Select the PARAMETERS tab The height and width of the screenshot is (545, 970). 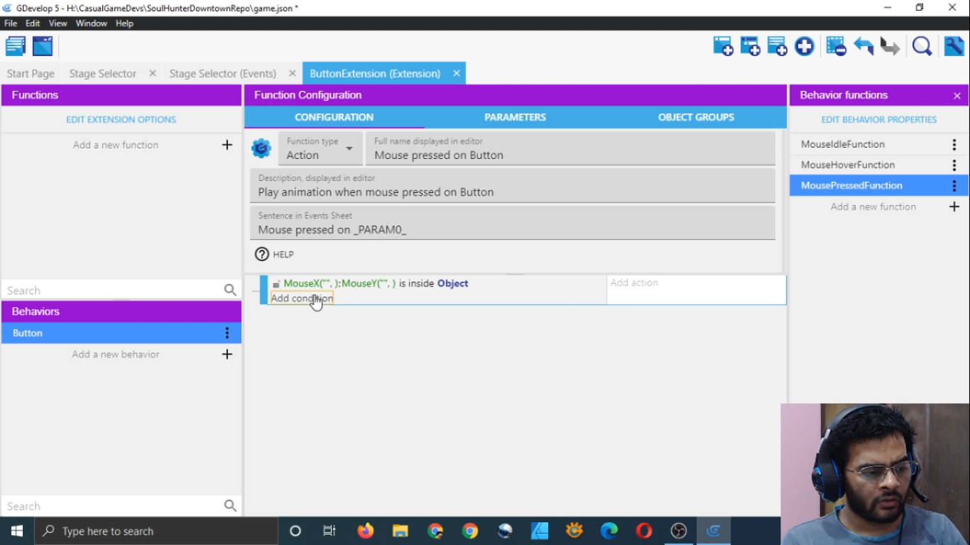pyautogui.click(x=515, y=117)
